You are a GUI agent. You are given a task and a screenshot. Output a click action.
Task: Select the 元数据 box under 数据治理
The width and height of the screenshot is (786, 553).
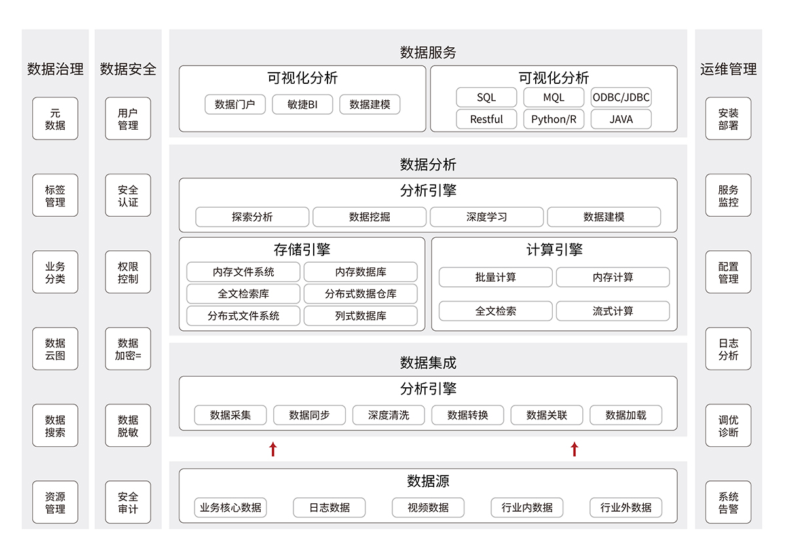click(x=55, y=119)
